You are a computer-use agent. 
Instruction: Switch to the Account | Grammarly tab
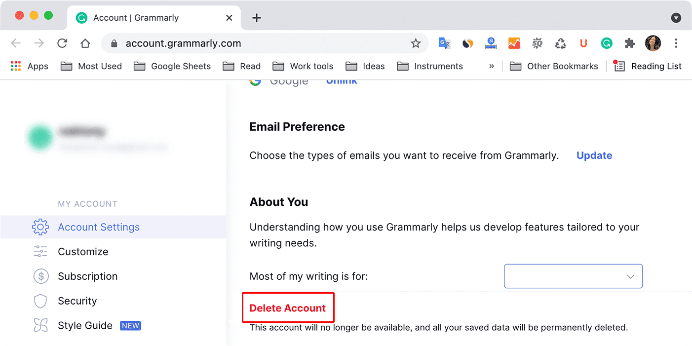tap(154, 18)
